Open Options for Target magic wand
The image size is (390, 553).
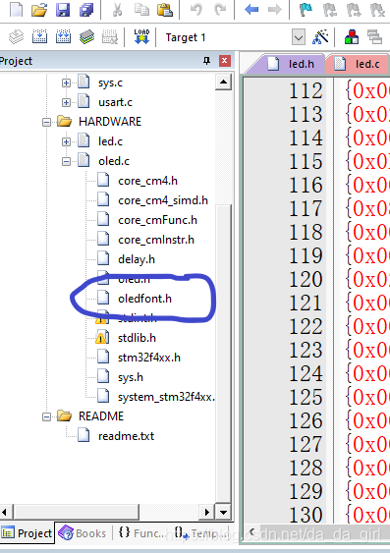320,36
